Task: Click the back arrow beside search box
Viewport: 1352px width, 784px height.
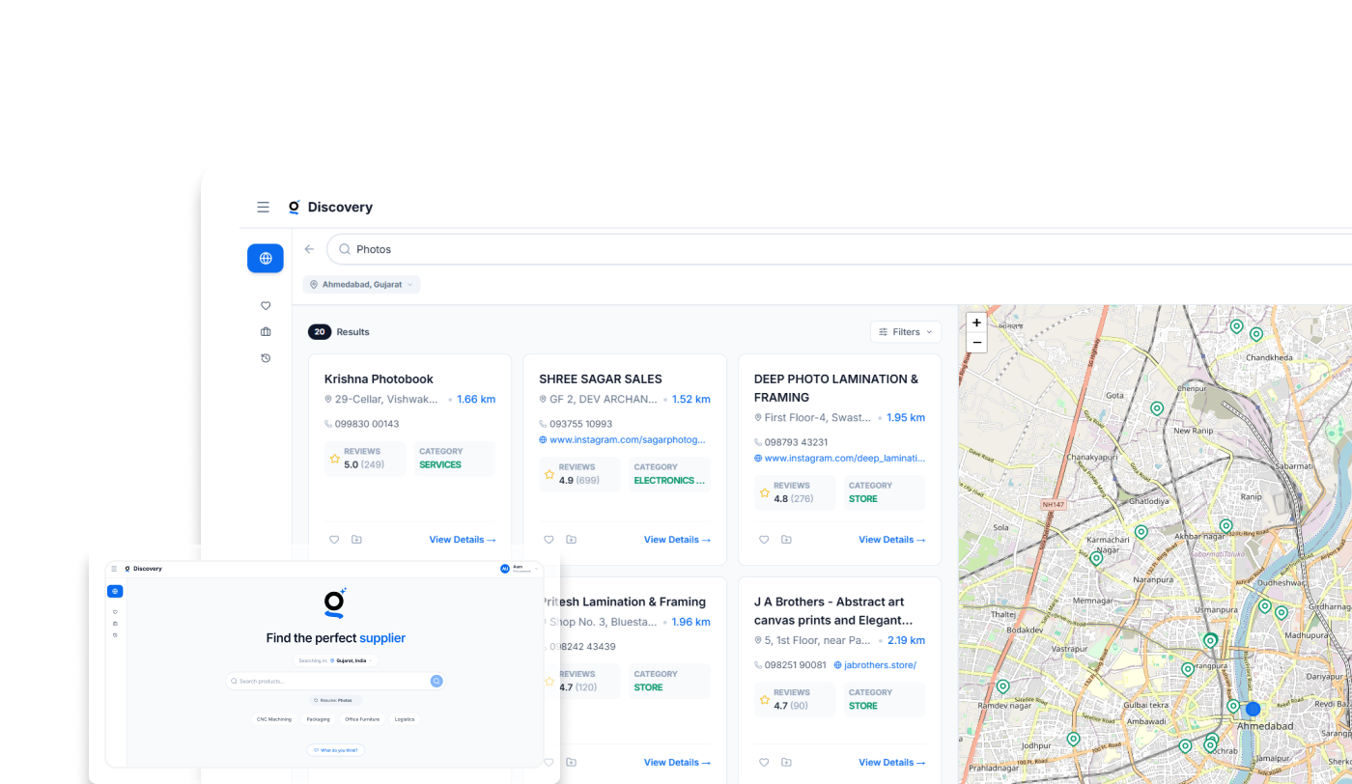Action: (309, 249)
